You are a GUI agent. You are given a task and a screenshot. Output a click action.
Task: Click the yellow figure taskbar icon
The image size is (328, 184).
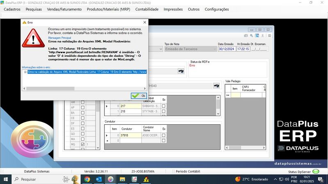point(146,179)
